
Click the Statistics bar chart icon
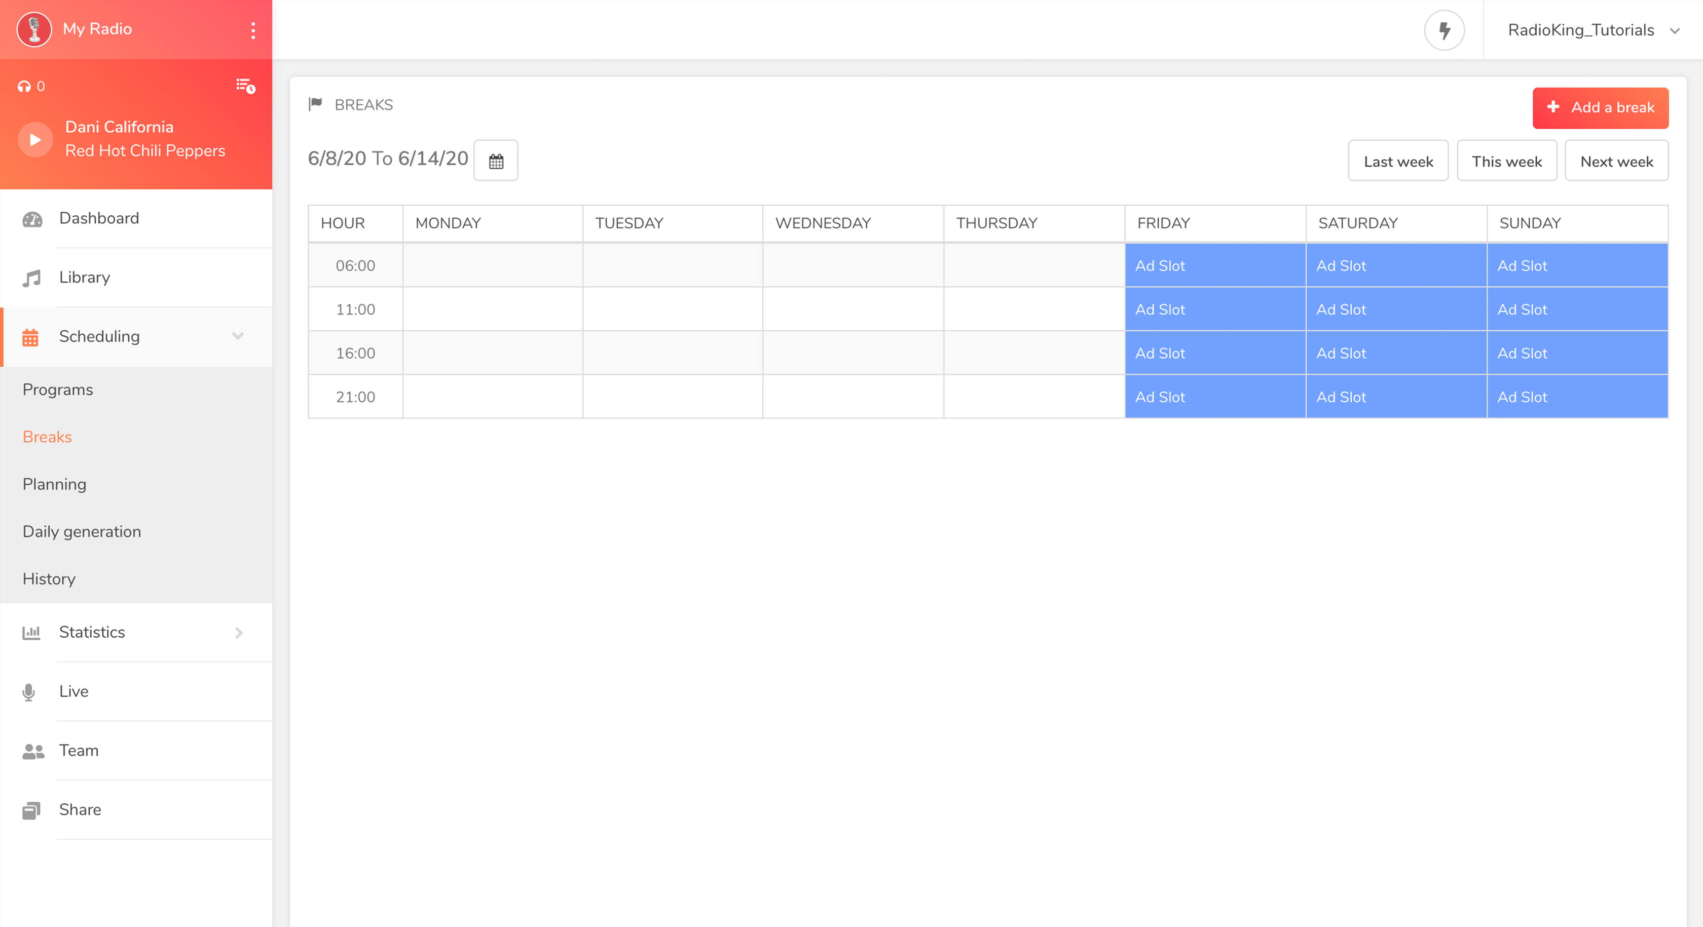[31, 633]
